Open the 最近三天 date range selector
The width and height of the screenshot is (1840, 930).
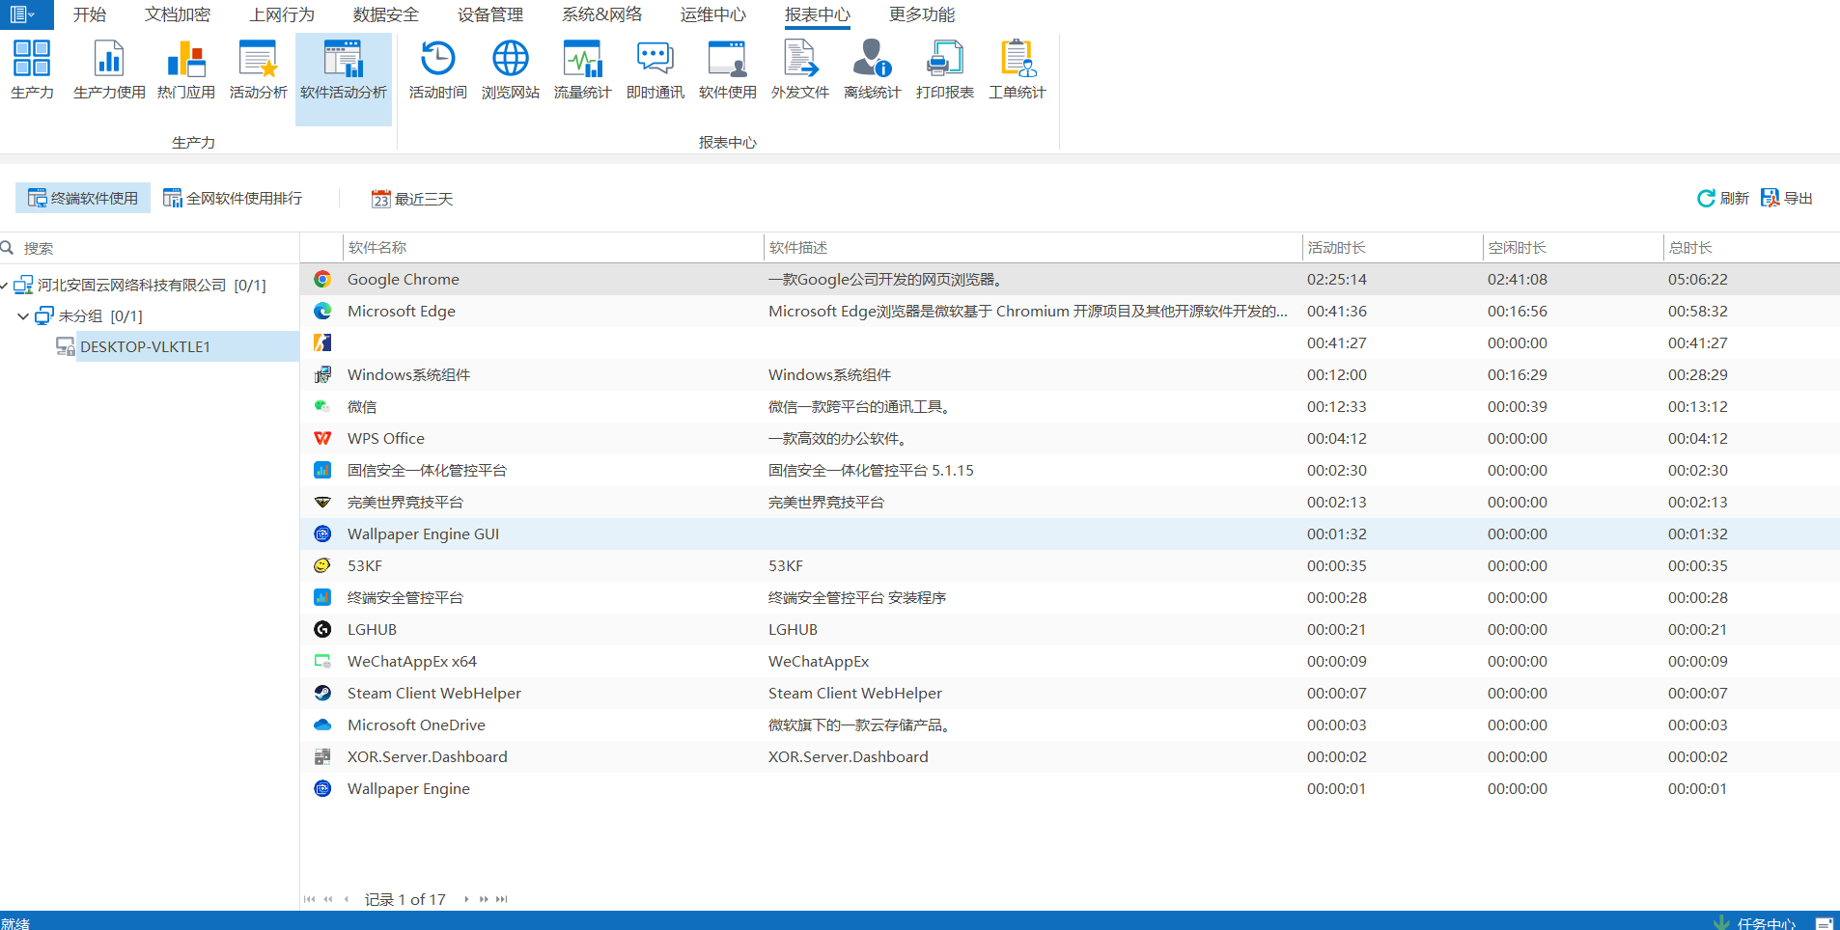click(412, 199)
